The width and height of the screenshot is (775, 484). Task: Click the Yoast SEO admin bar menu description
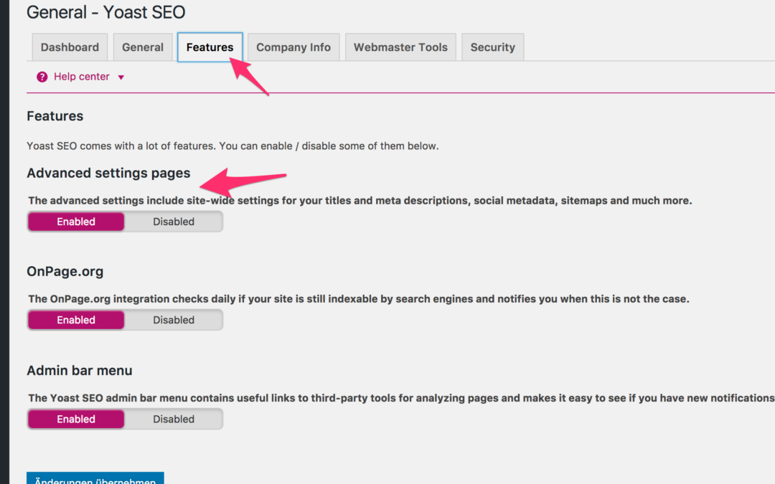click(401, 398)
